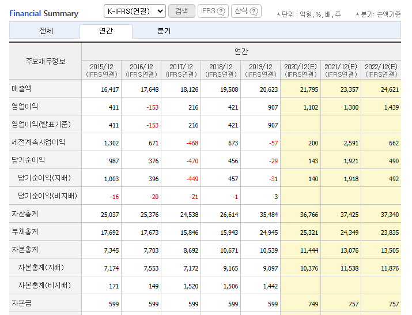Select the 2017/12 column header
This screenshot has height=315, width=412.
[181, 70]
